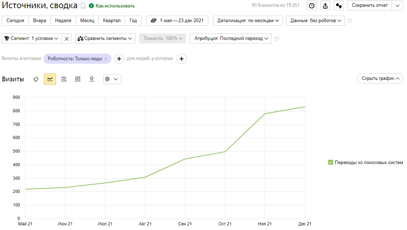Click the export upload icon button
The image size is (407, 230).
pyautogui.click(x=325, y=6)
